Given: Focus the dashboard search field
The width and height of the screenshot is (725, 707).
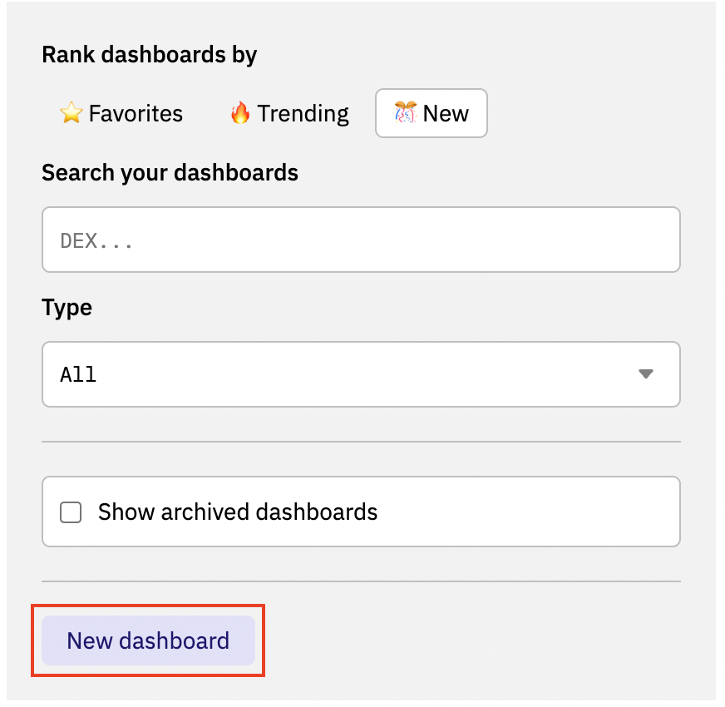Looking at the screenshot, I should pos(361,240).
